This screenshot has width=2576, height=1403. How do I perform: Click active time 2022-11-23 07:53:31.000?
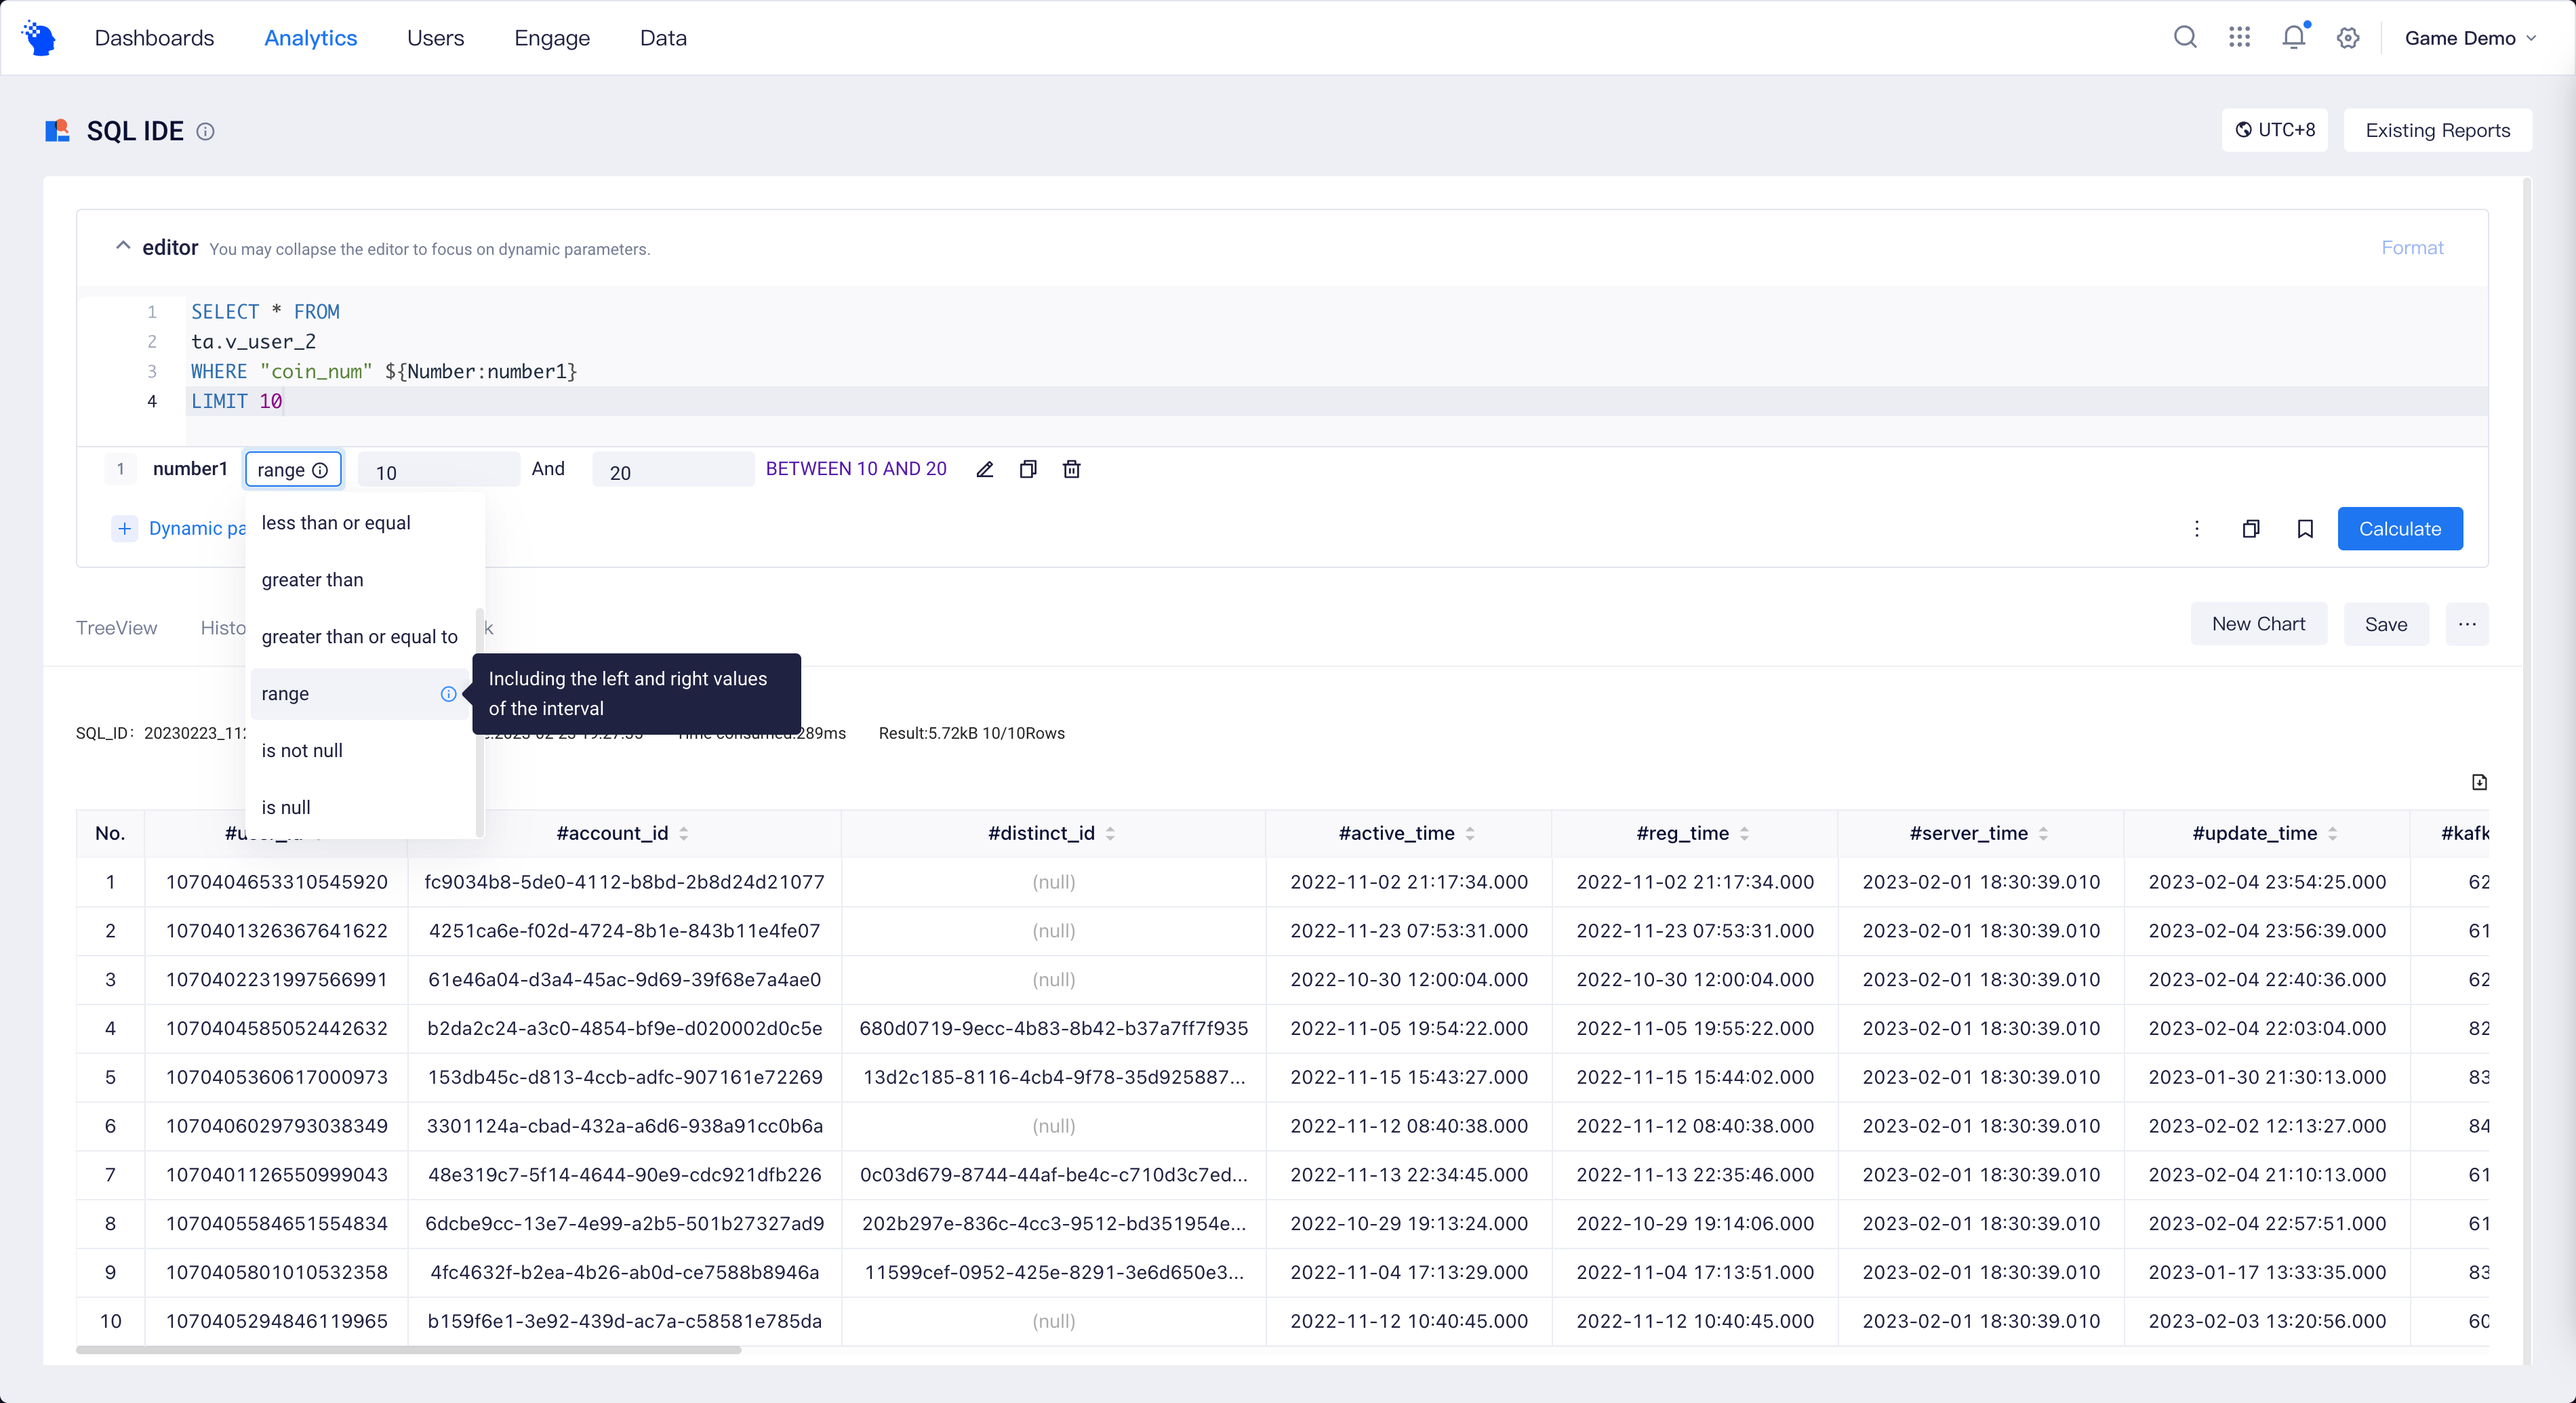1409,931
